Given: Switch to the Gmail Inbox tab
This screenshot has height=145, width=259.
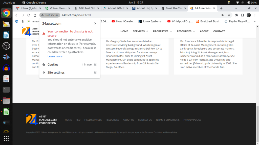Looking at the screenshot, I should click(29, 8).
